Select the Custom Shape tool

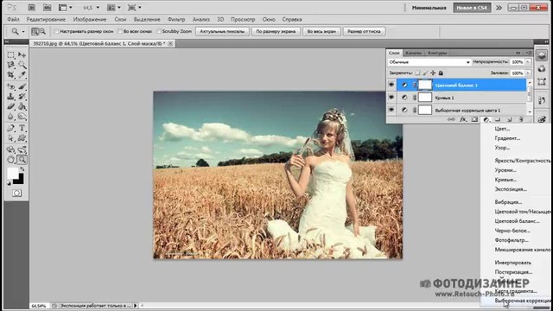pos(22,138)
